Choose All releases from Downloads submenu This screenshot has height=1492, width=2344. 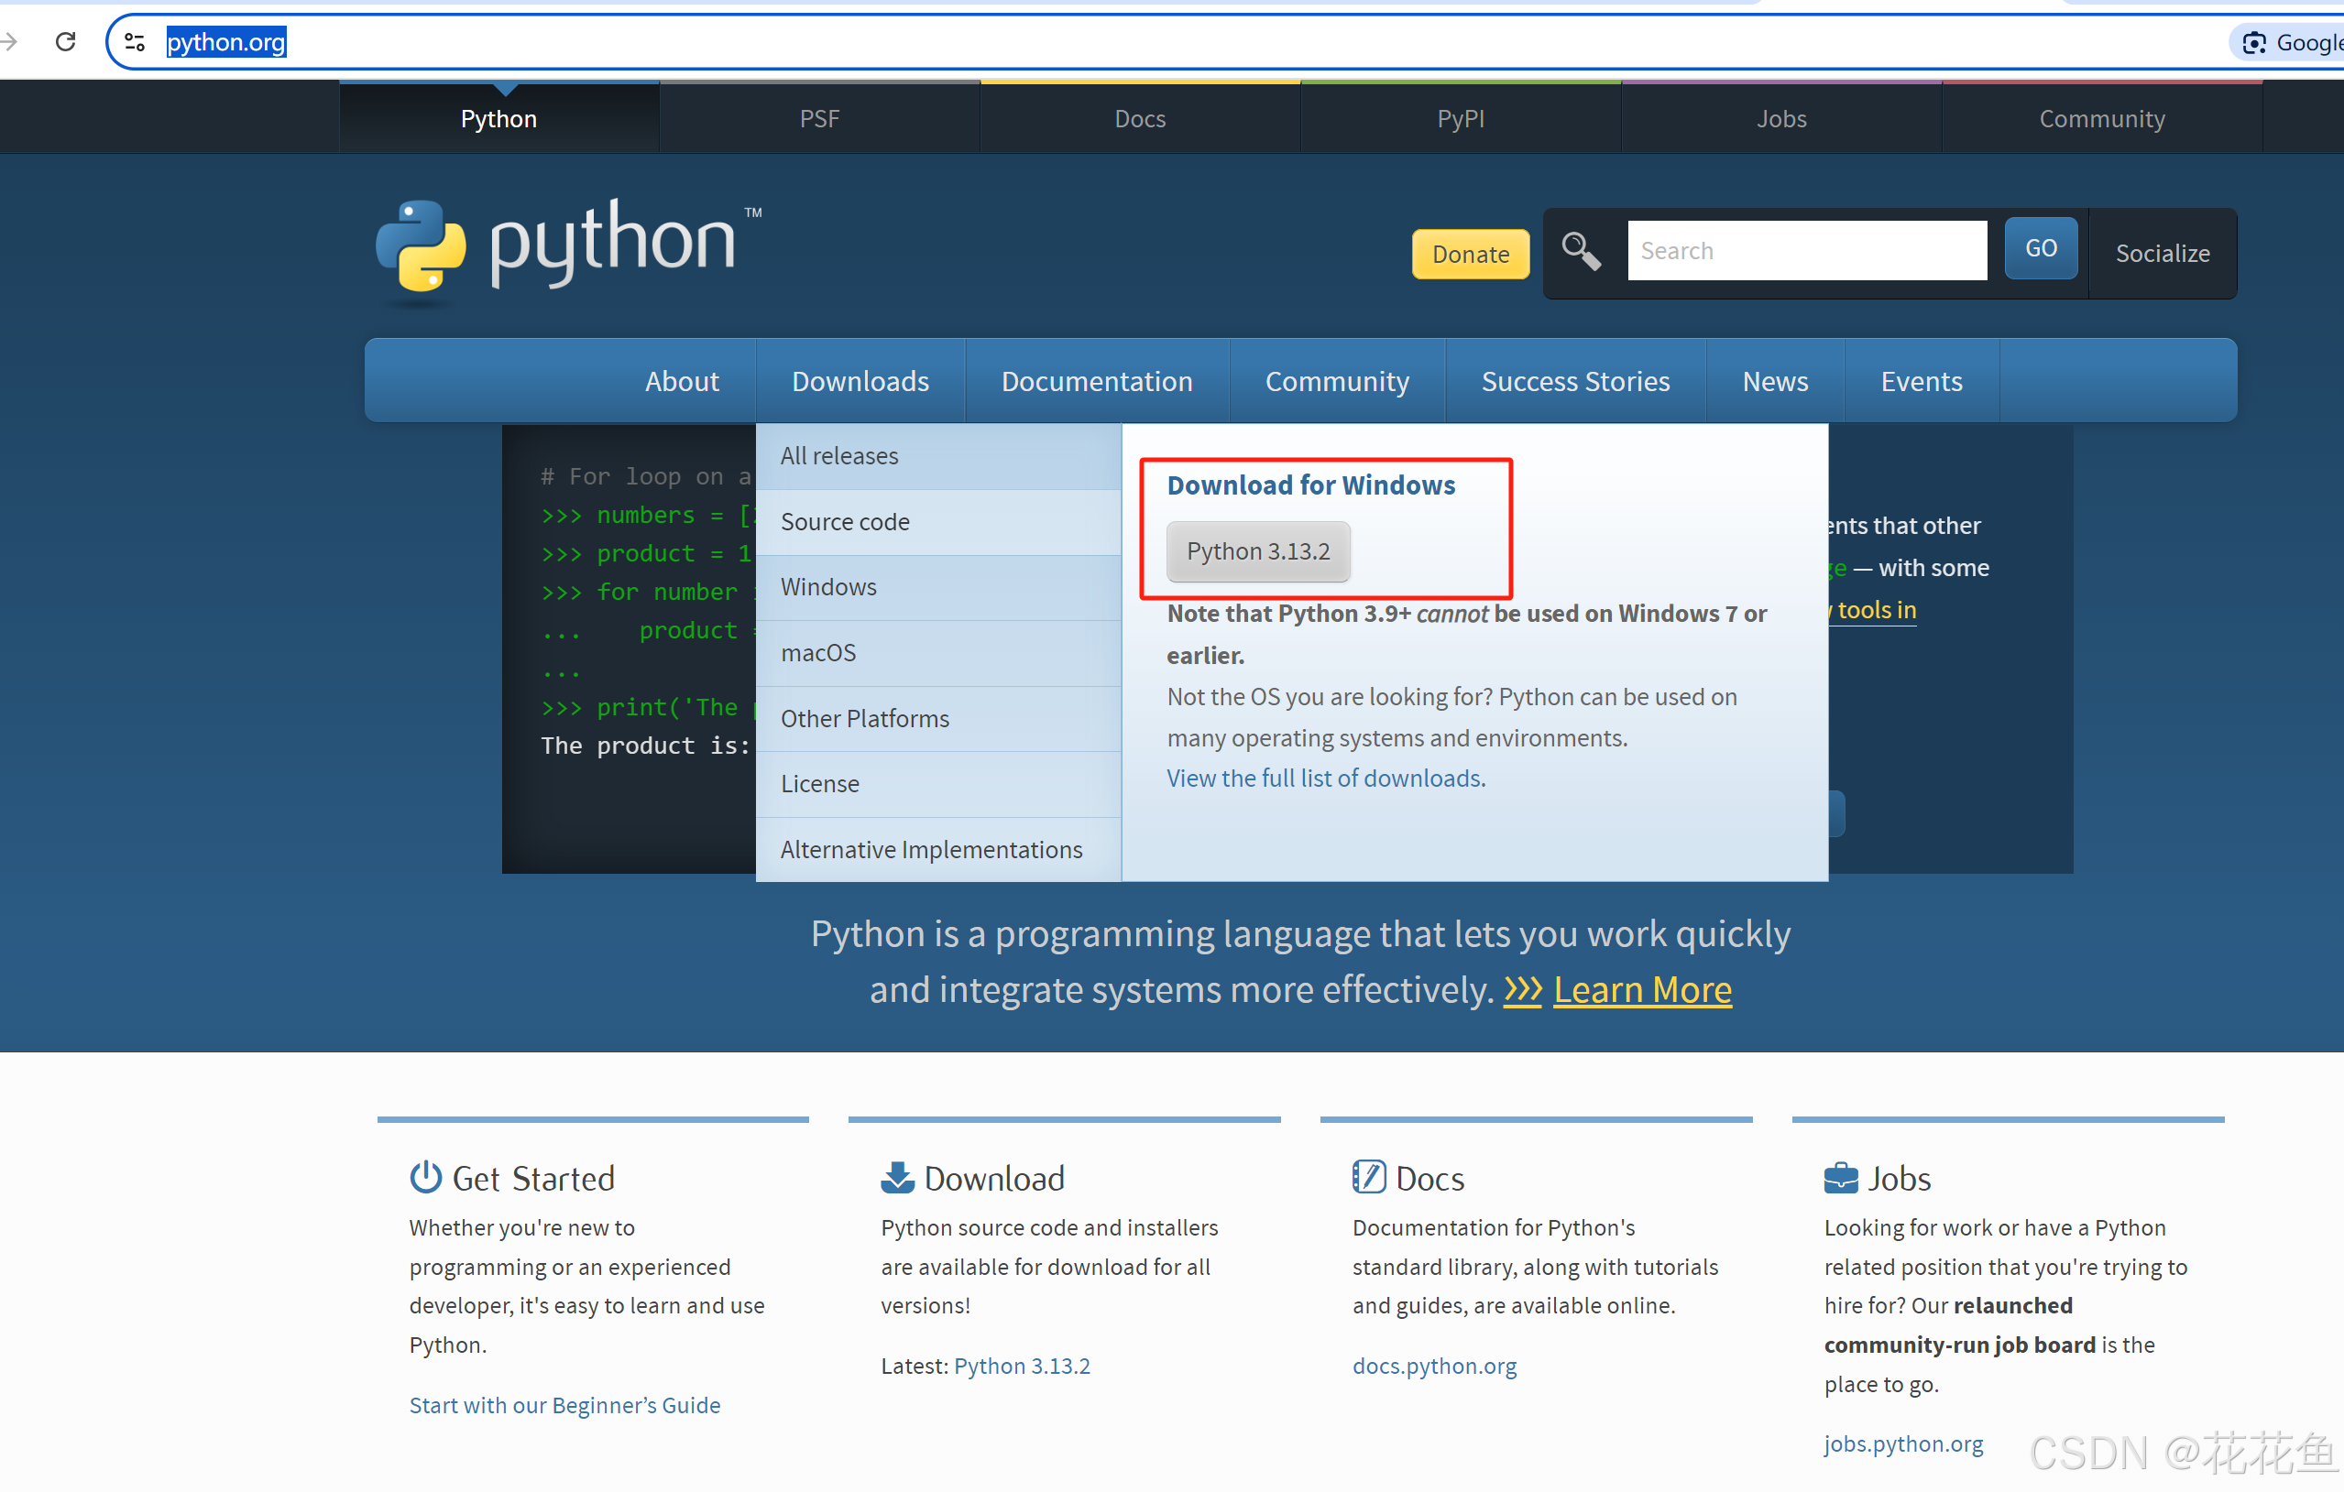pyautogui.click(x=839, y=455)
